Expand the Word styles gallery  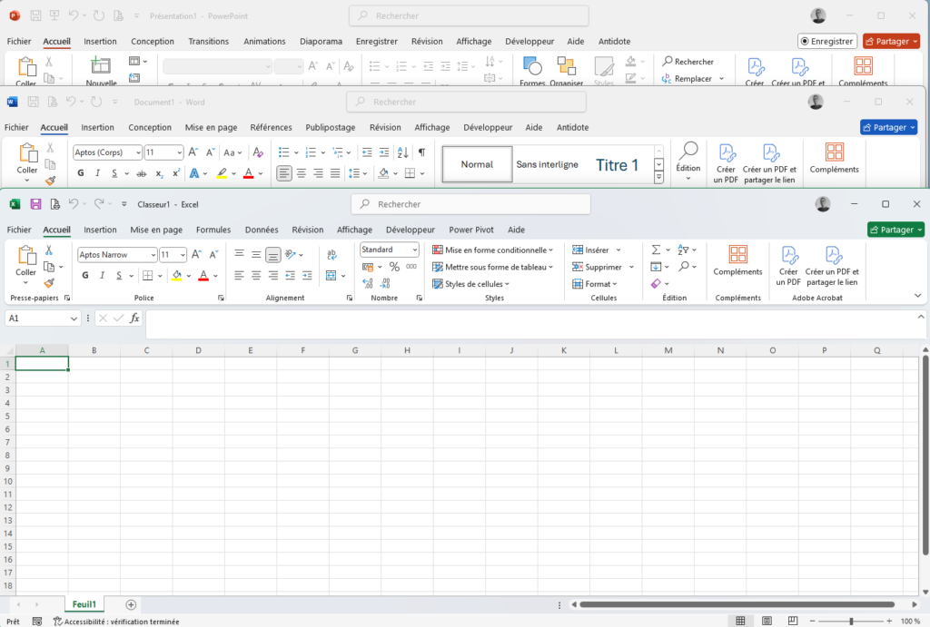tap(659, 177)
